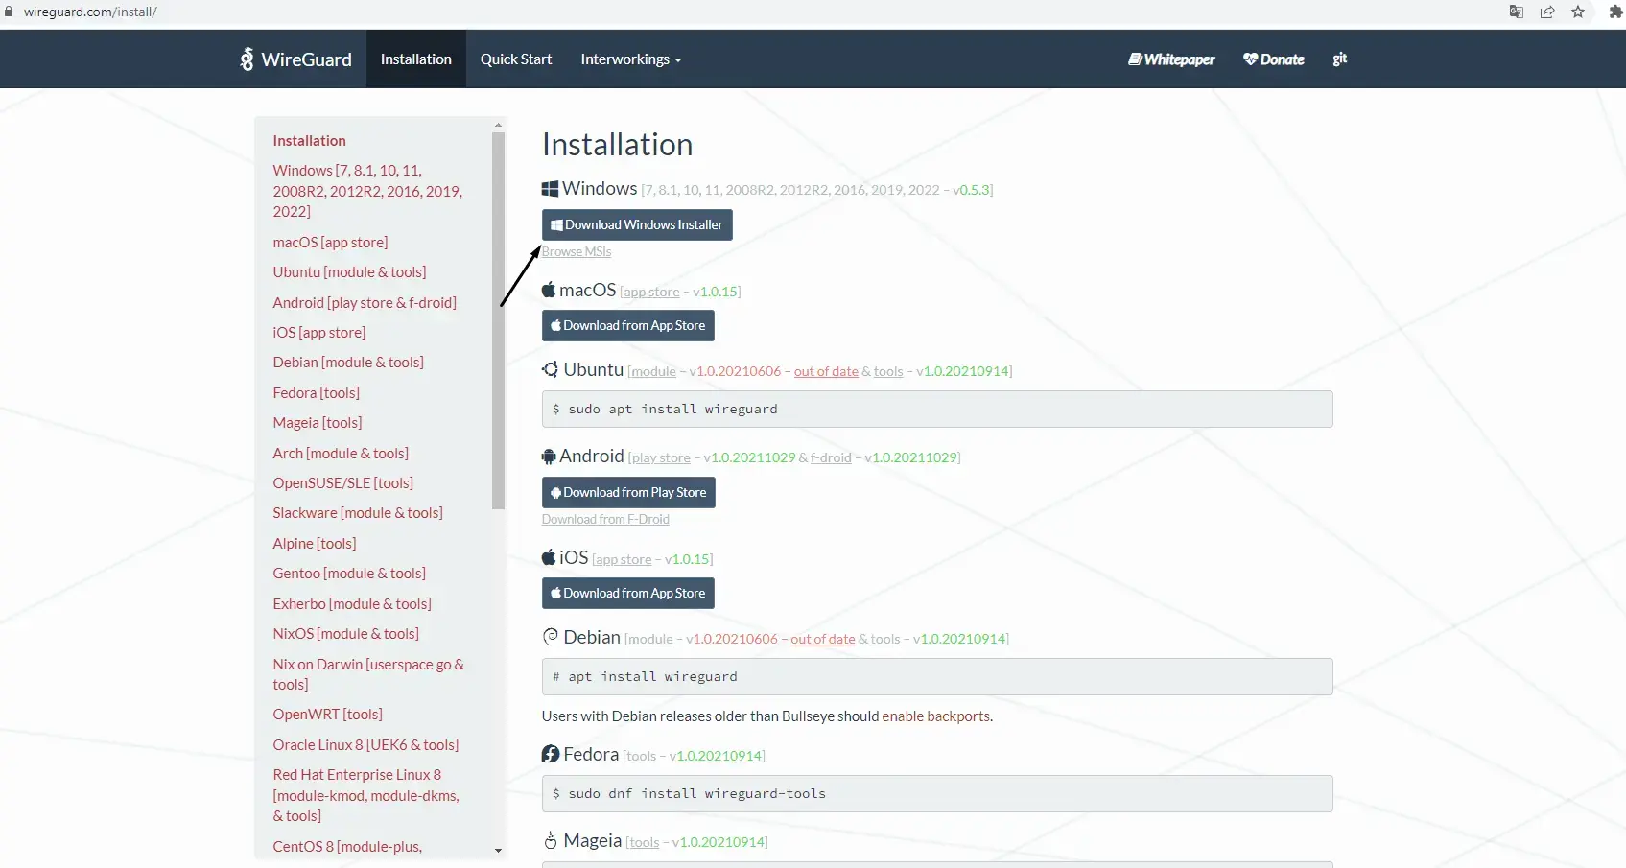Select Debian [module & tools] in sidebar
Viewport: 1626px width, 868px height.
click(348, 363)
